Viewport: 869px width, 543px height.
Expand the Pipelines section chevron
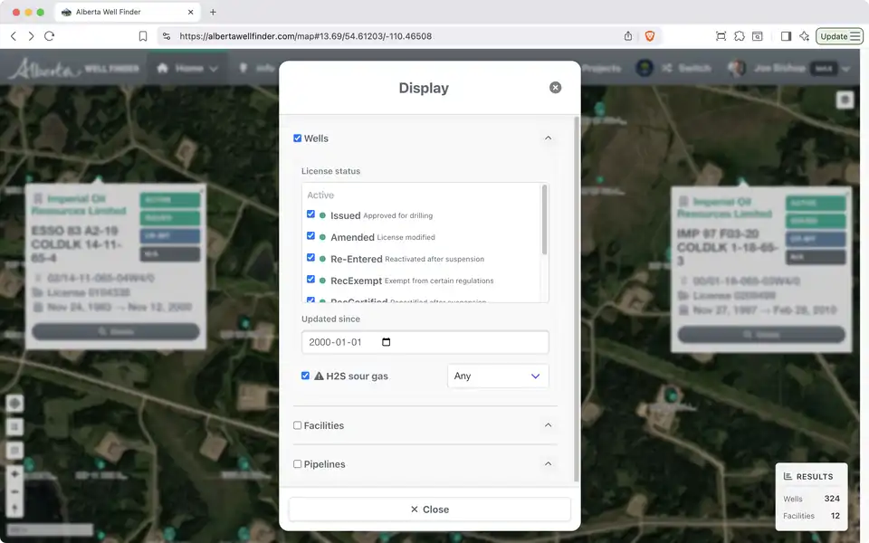click(548, 463)
